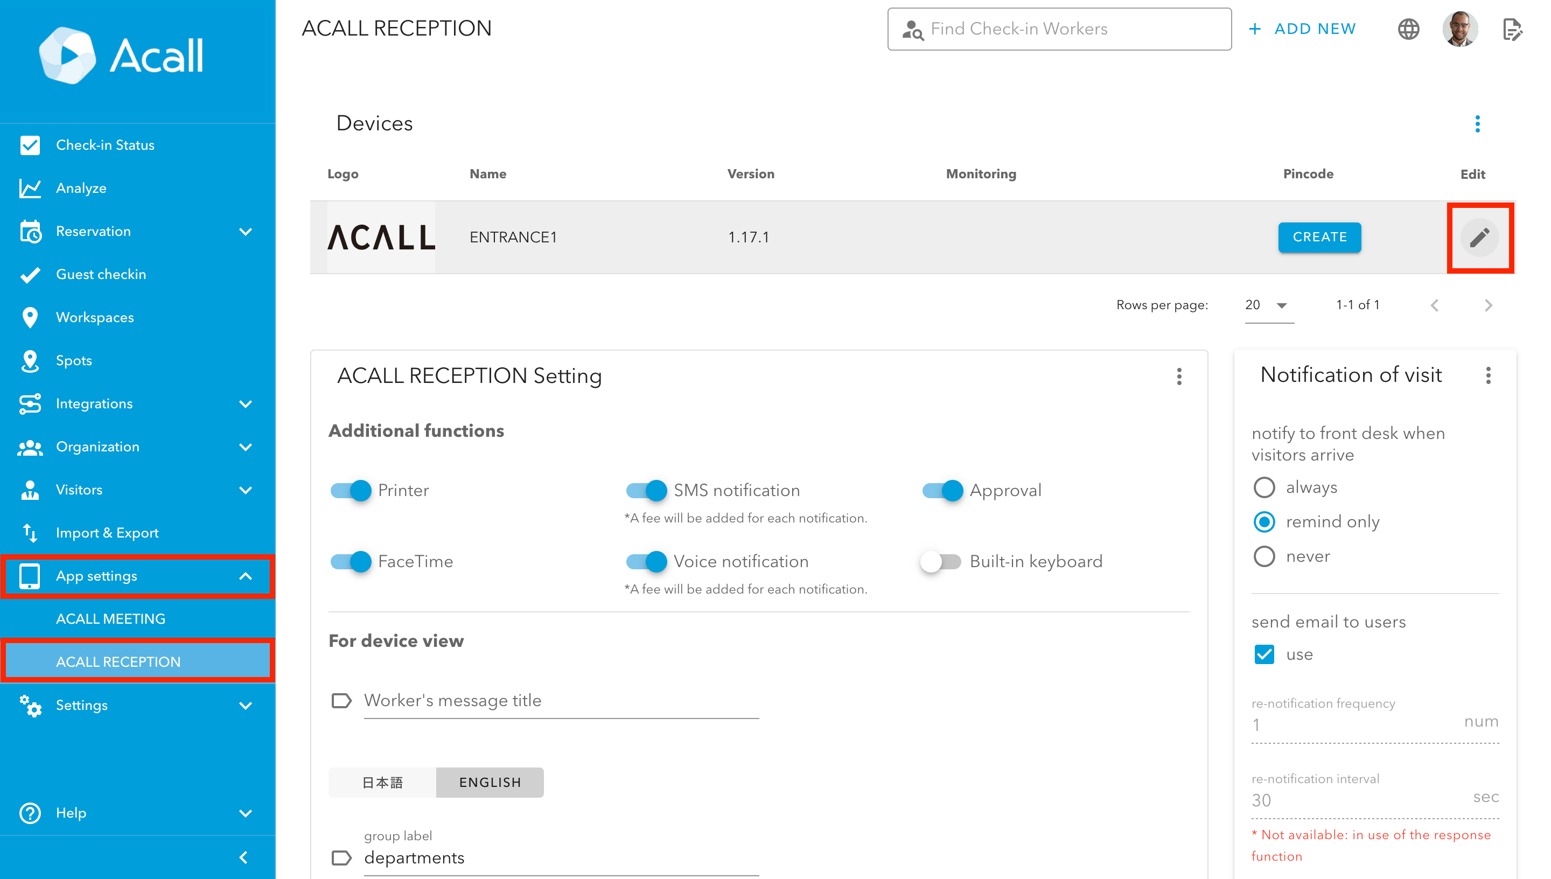This screenshot has width=1551, height=879.
Task: Click the group label departments field
Action: point(561,857)
